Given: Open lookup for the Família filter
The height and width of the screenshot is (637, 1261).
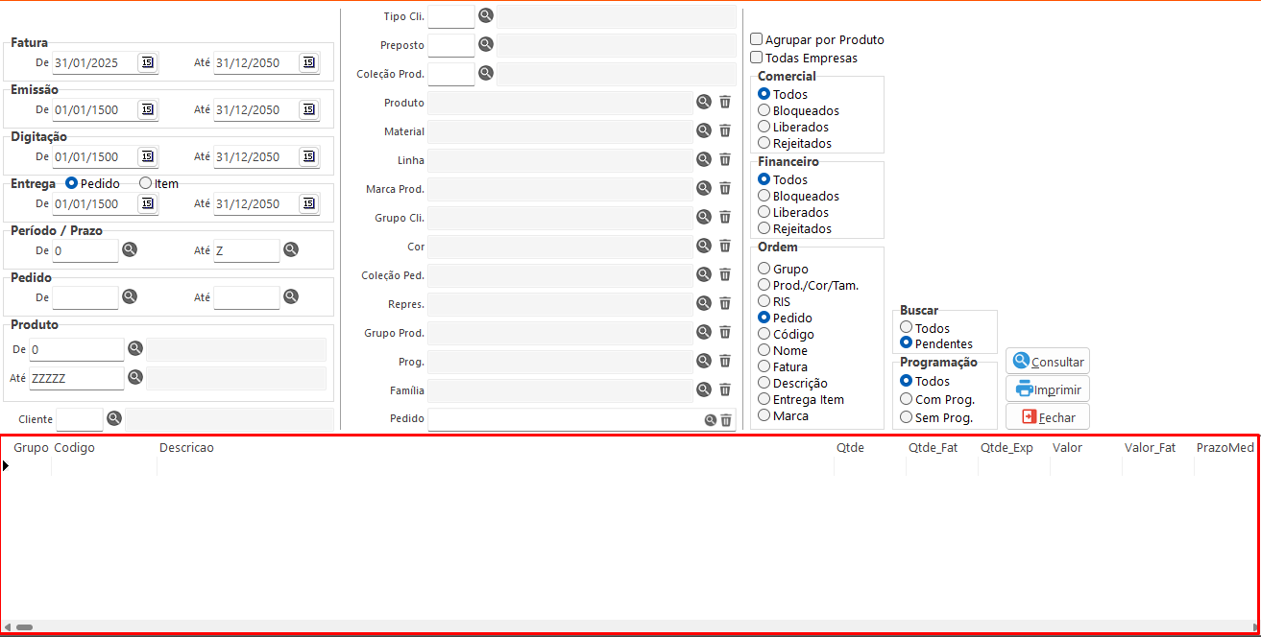Looking at the screenshot, I should point(704,389).
